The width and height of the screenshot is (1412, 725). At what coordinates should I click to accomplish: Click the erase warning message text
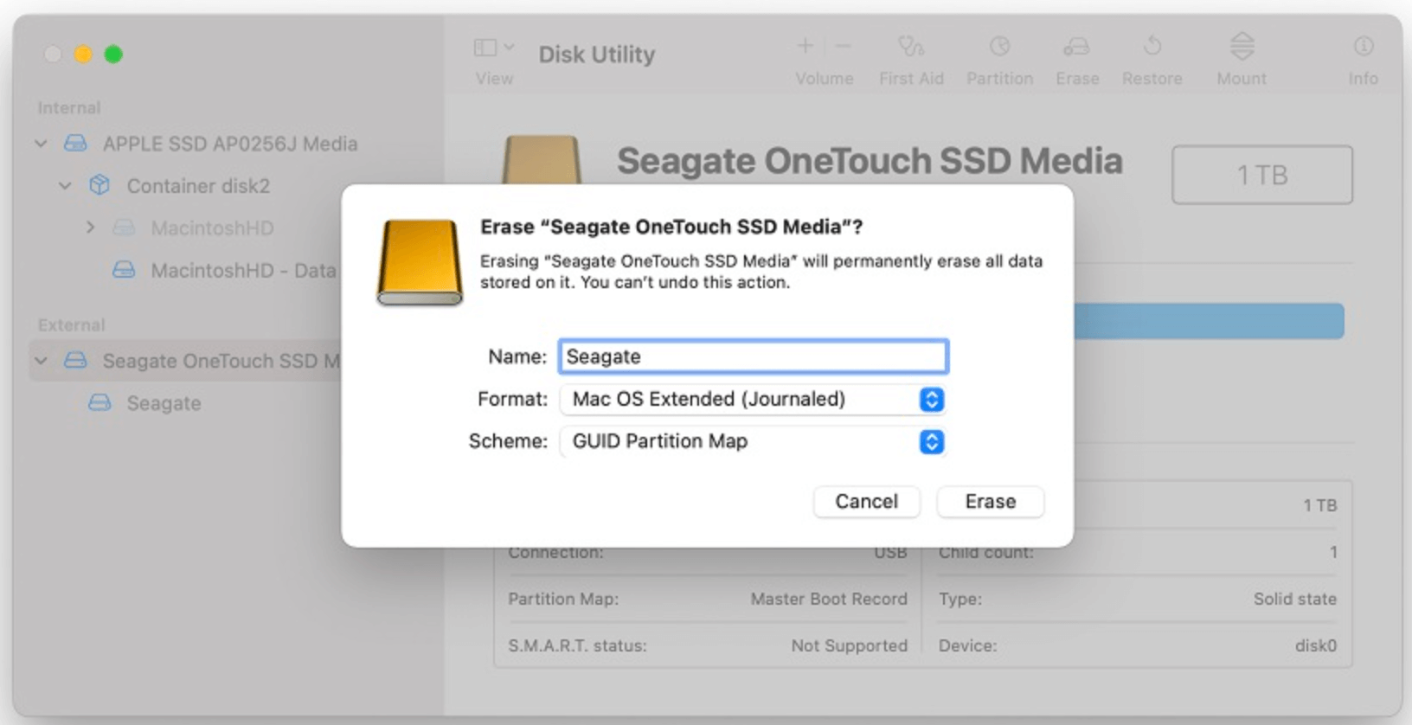(761, 272)
